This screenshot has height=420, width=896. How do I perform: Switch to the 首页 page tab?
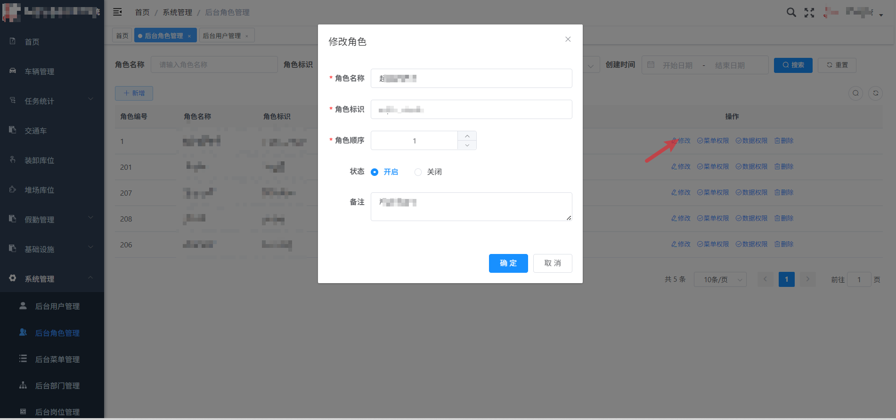122,36
